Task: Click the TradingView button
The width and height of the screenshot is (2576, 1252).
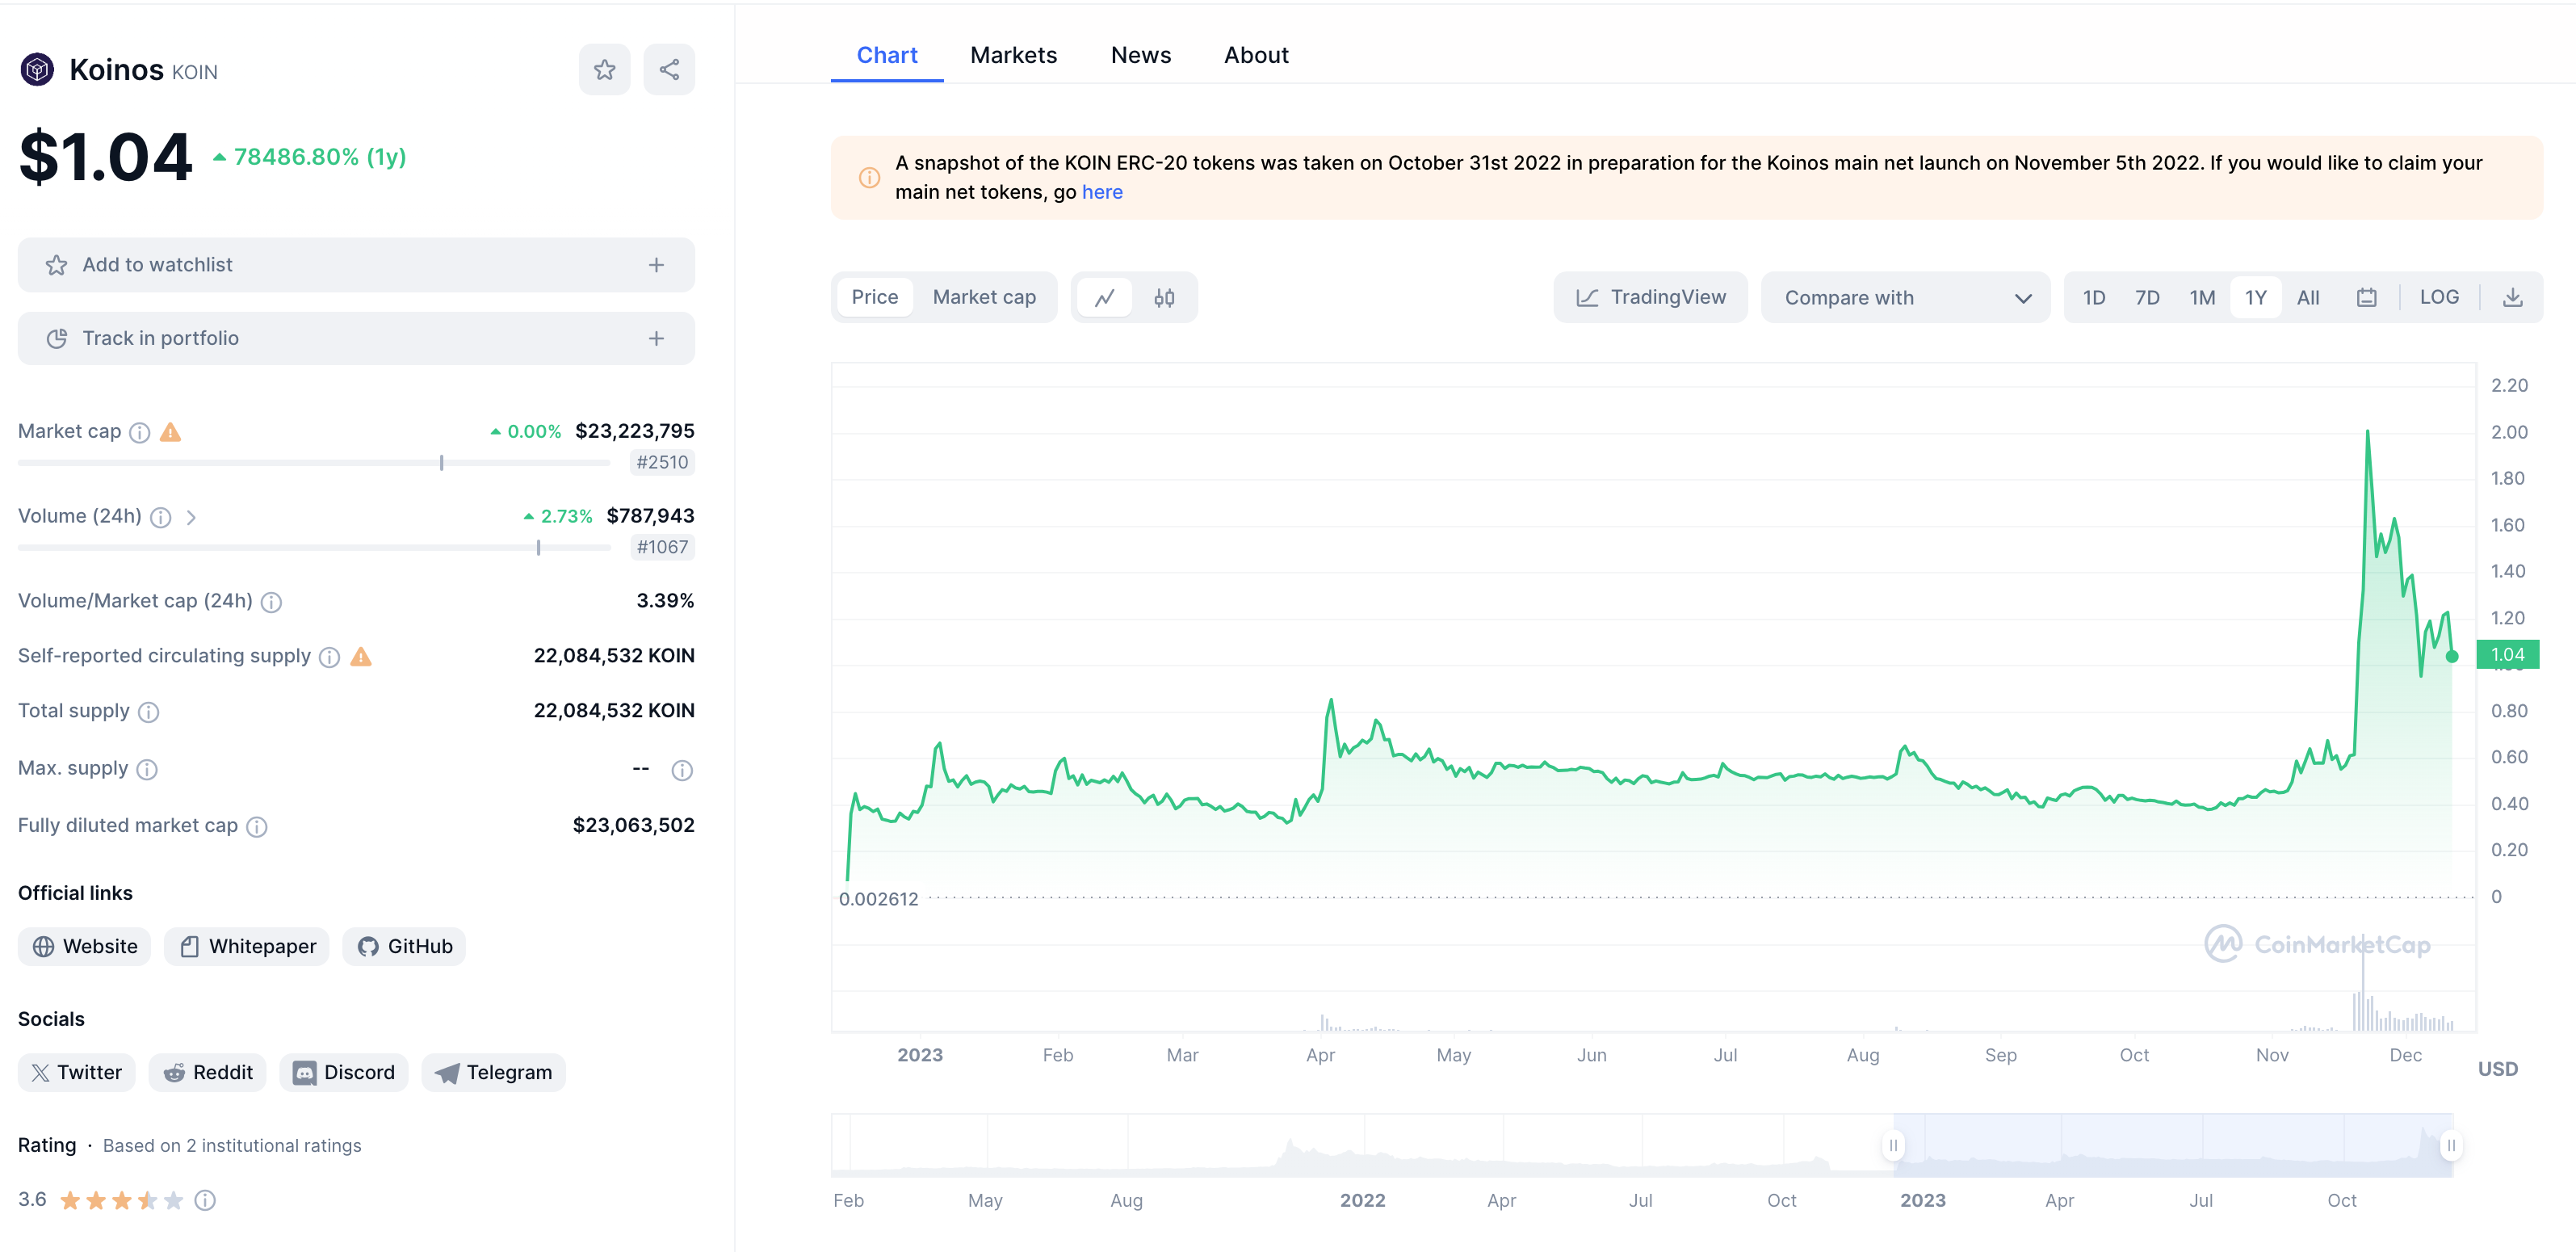Action: [x=1651, y=297]
